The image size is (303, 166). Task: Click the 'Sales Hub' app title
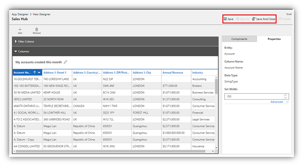click(20, 19)
